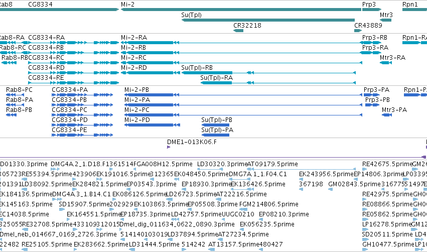Open protein label Mi-2-PA
This screenshot has height=252, width=427.
(137, 100)
